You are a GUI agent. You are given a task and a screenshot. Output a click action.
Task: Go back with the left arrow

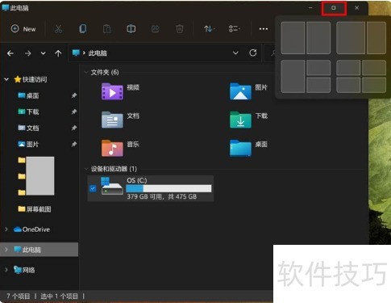10,53
